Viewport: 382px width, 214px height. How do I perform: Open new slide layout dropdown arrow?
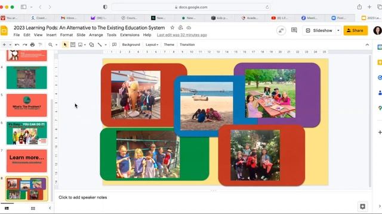click(10, 45)
